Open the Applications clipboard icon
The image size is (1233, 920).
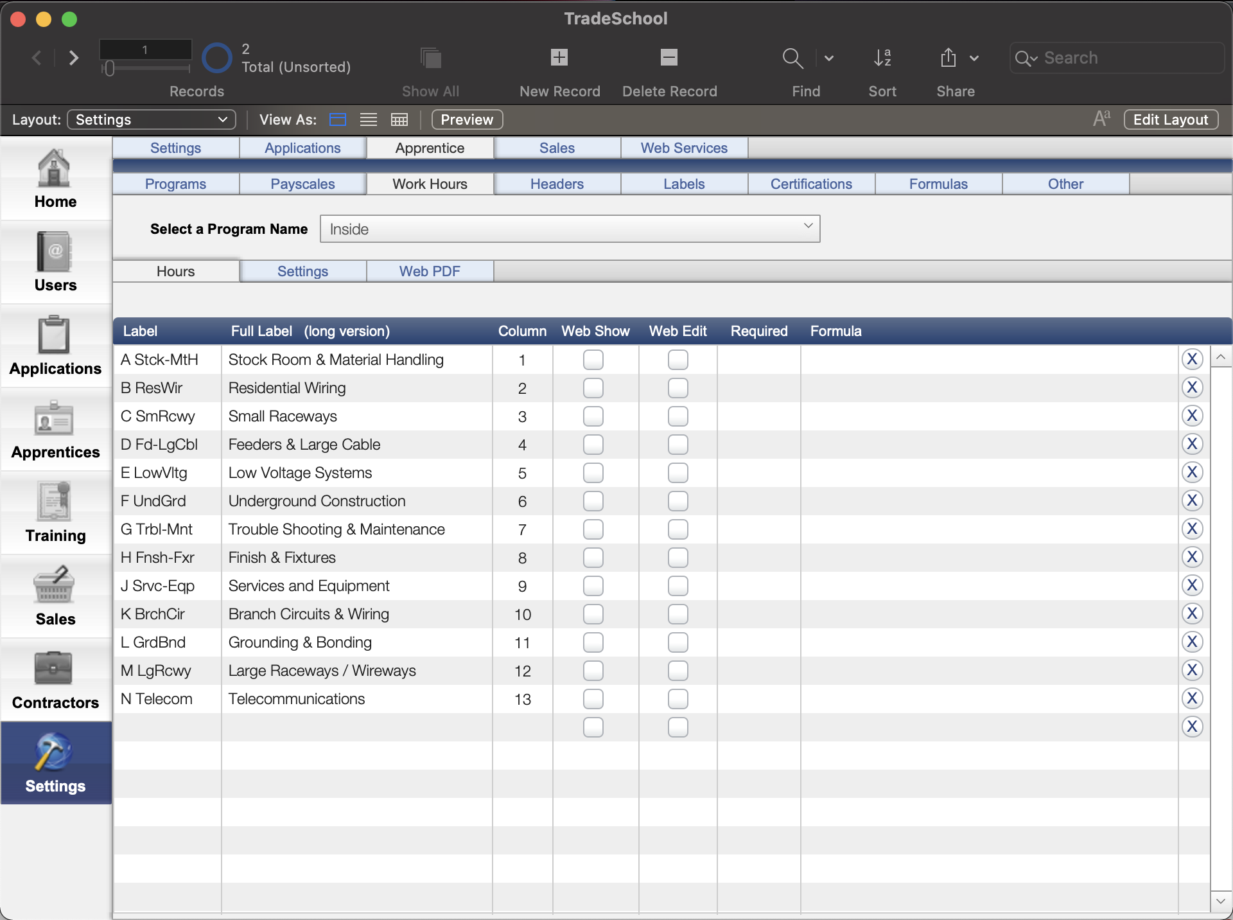point(55,335)
